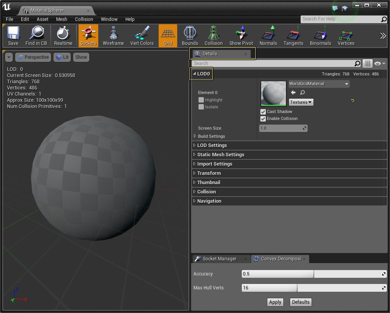Check the Highlight option for Element 0
Screen dimensions: 390x313
(201, 100)
